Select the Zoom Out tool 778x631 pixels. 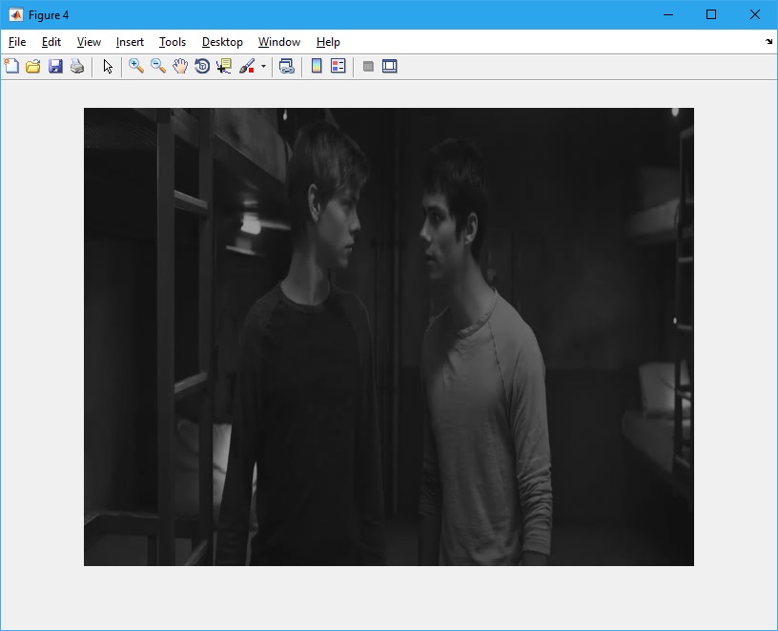[158, 66]
